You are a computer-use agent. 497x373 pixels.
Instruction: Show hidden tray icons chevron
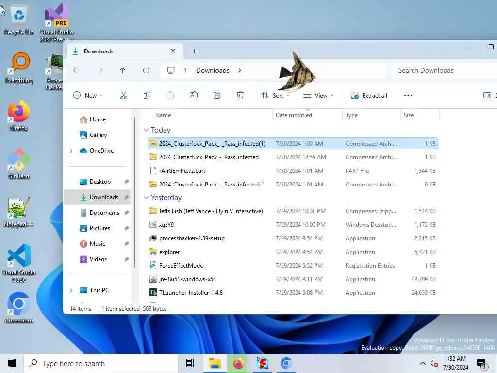423,363
